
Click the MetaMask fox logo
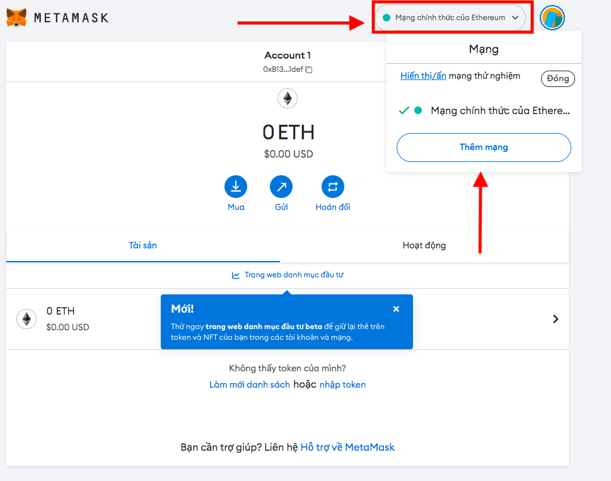tap(17, 17)
